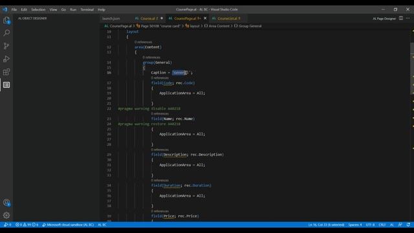Split the editor to the right

[x=401, y=18]
